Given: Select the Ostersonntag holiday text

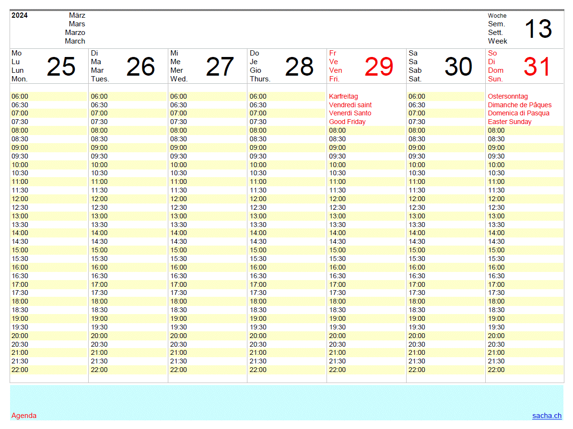Looking at the screenshot, I should [x=508, y=96].
